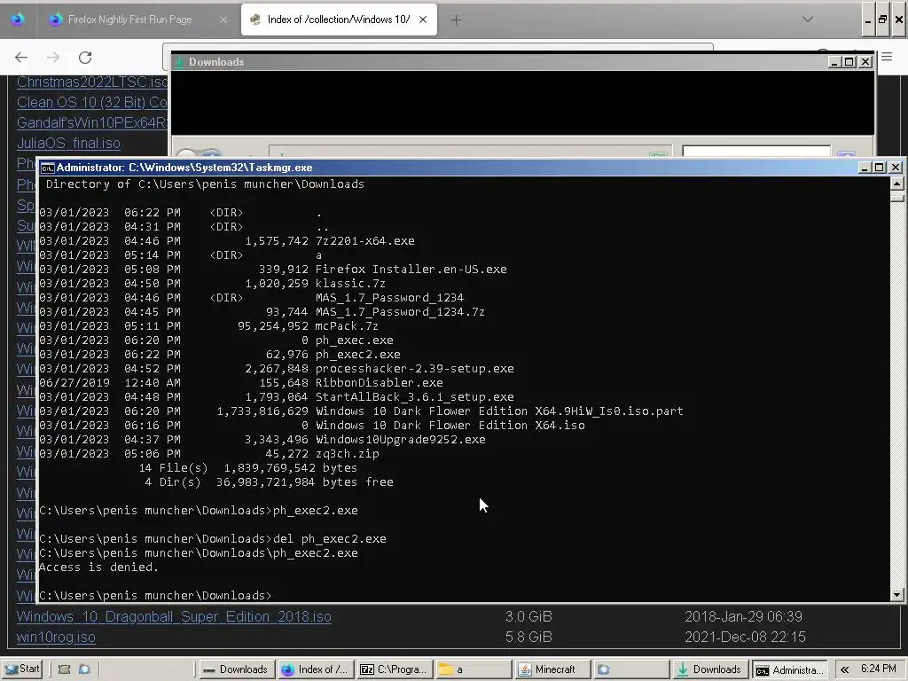Click the 3.0 GiB size value
The width and height of the screenshot is (908, 681).
coord(528,617)
